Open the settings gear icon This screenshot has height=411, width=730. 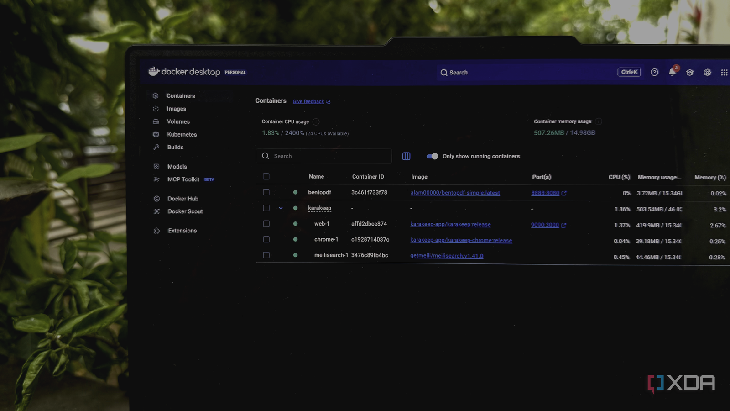coord(707,73)
